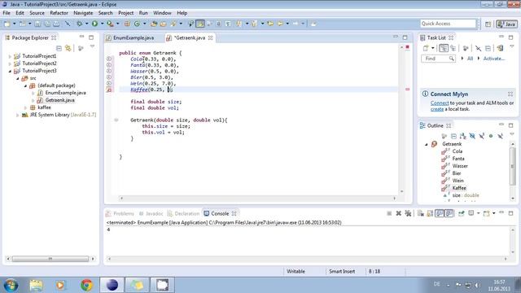Collapse the src folder node

[x=18, y=78]
